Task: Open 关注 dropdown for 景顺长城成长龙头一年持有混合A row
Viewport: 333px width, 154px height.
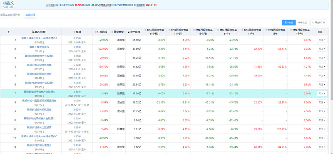Action: coord(322,40)
